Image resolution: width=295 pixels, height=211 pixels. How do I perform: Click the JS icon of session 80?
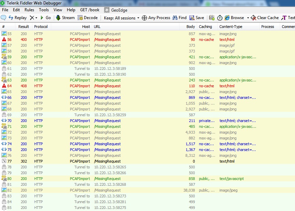pyautogui.click(x=4, y=178)
